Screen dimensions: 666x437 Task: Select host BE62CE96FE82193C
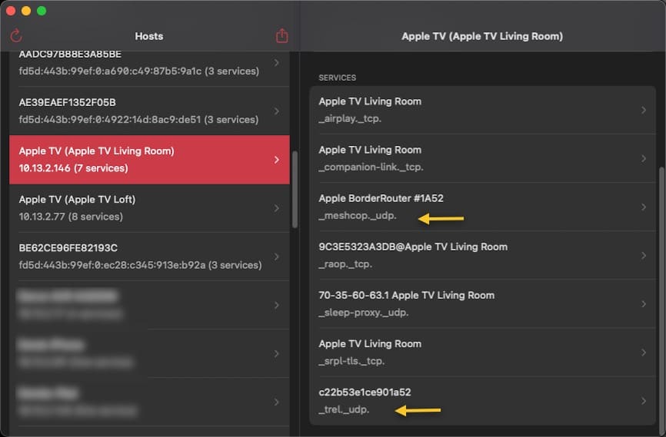tap(149, 257)
